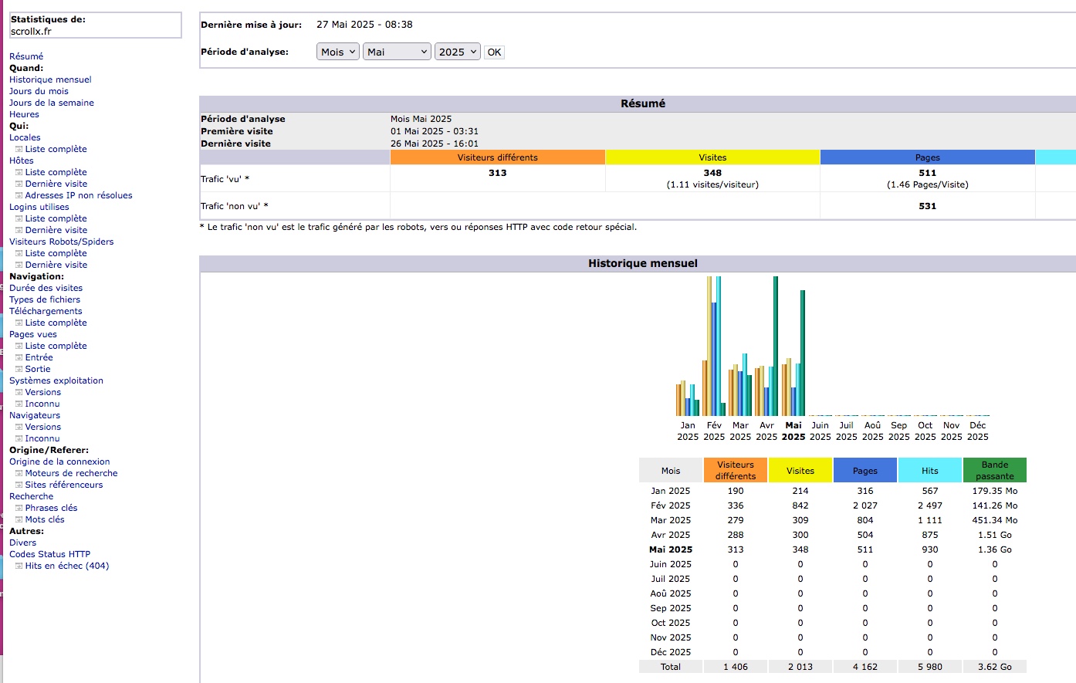Open the Historique mensuel sidebar link
This screenshot has width=1076, height=683.
click(x=50, y=79)
